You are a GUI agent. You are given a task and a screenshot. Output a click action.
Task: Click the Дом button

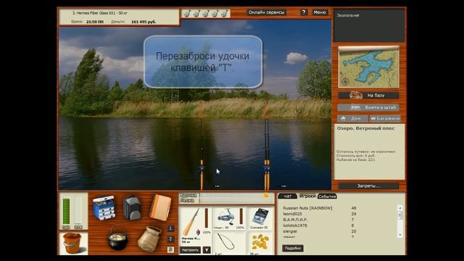pos(352,118)
